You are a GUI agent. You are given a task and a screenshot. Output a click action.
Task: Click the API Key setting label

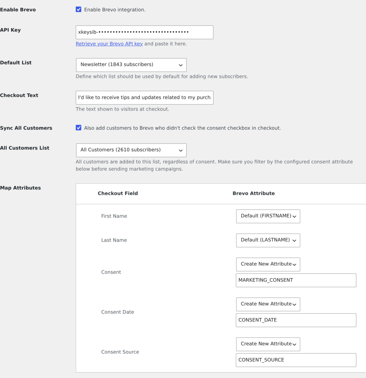[x=10, y=30]
